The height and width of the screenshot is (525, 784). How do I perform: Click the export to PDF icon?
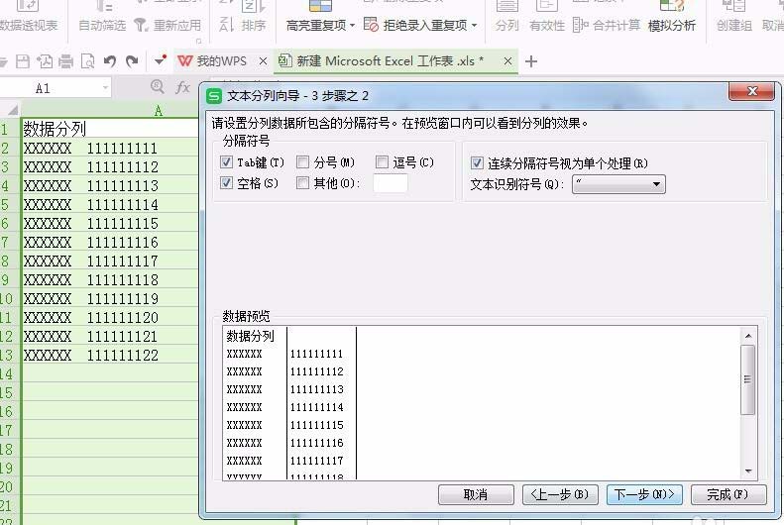point(45,61)
